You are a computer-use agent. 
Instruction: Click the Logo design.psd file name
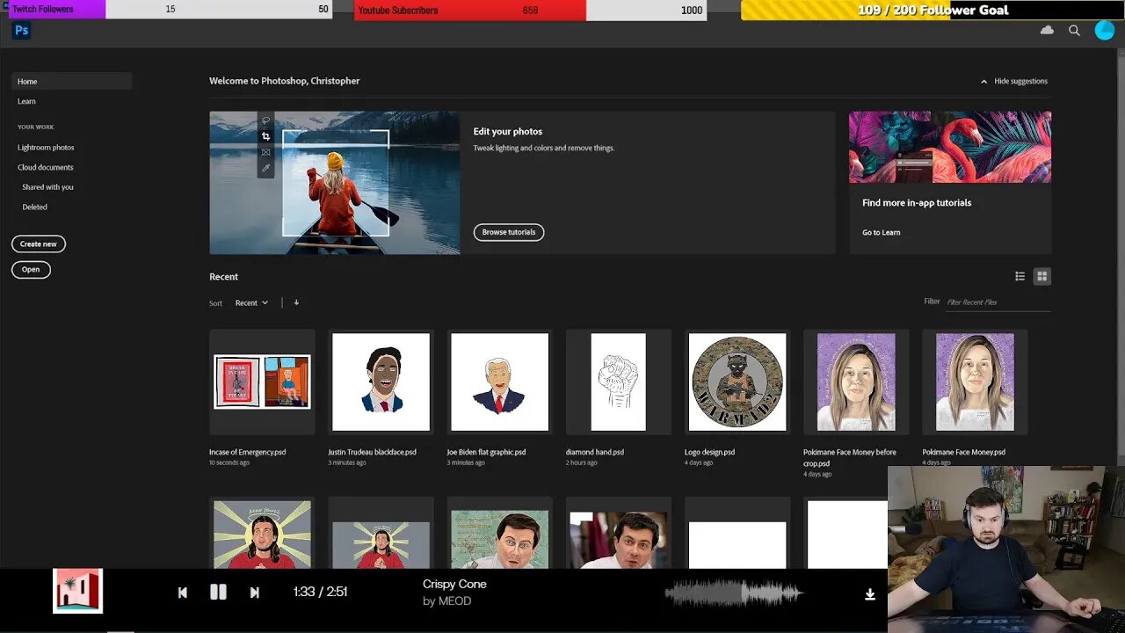(x=710, y=452)
